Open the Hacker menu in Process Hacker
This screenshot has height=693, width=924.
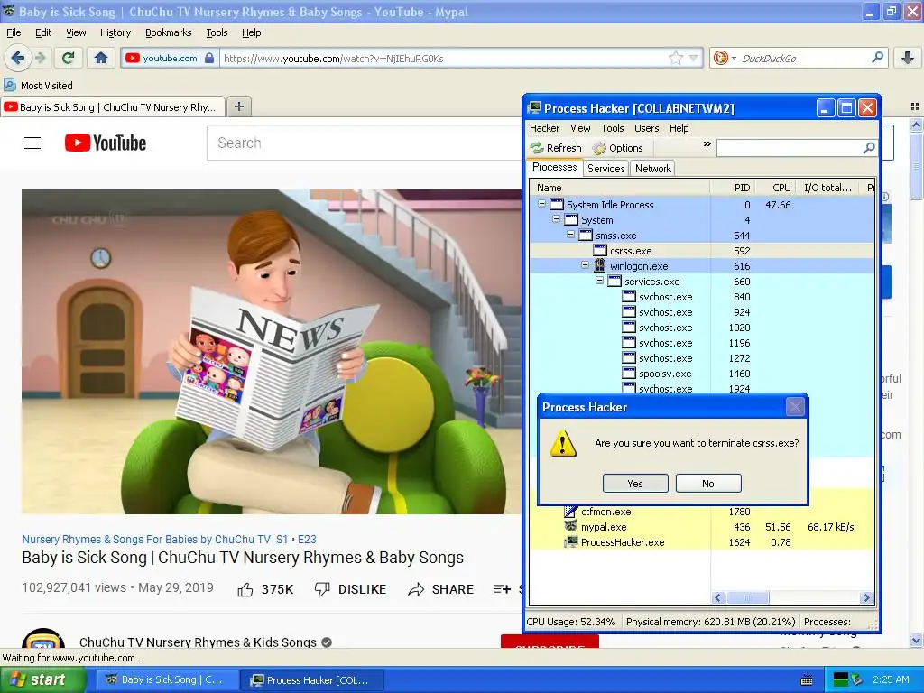click(544, 128)
